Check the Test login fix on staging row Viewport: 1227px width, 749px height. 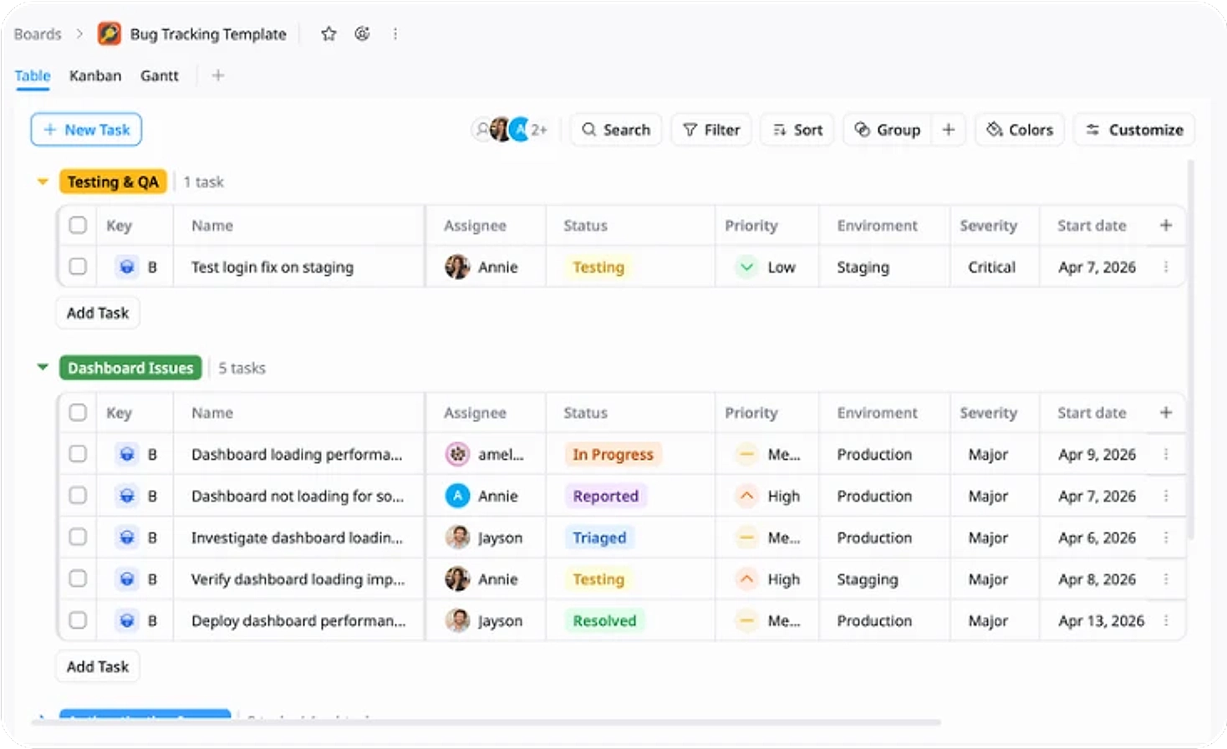[78, 267]
